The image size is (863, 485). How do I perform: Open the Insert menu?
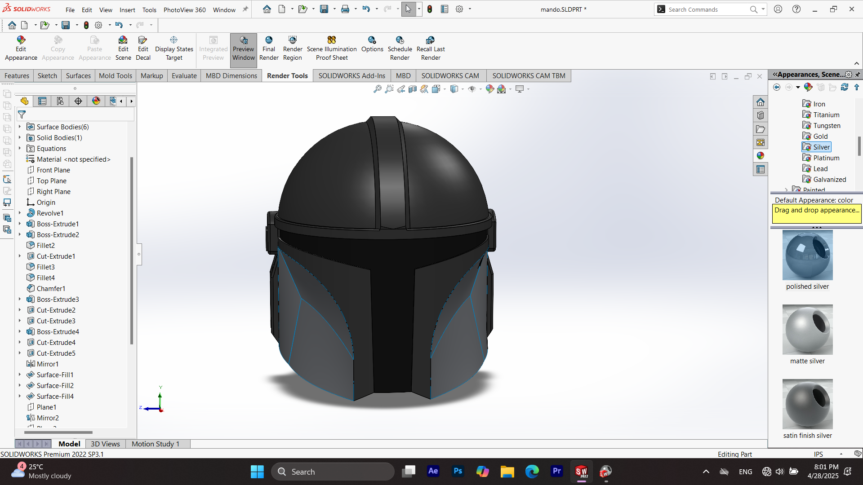[x=127, y=10]
